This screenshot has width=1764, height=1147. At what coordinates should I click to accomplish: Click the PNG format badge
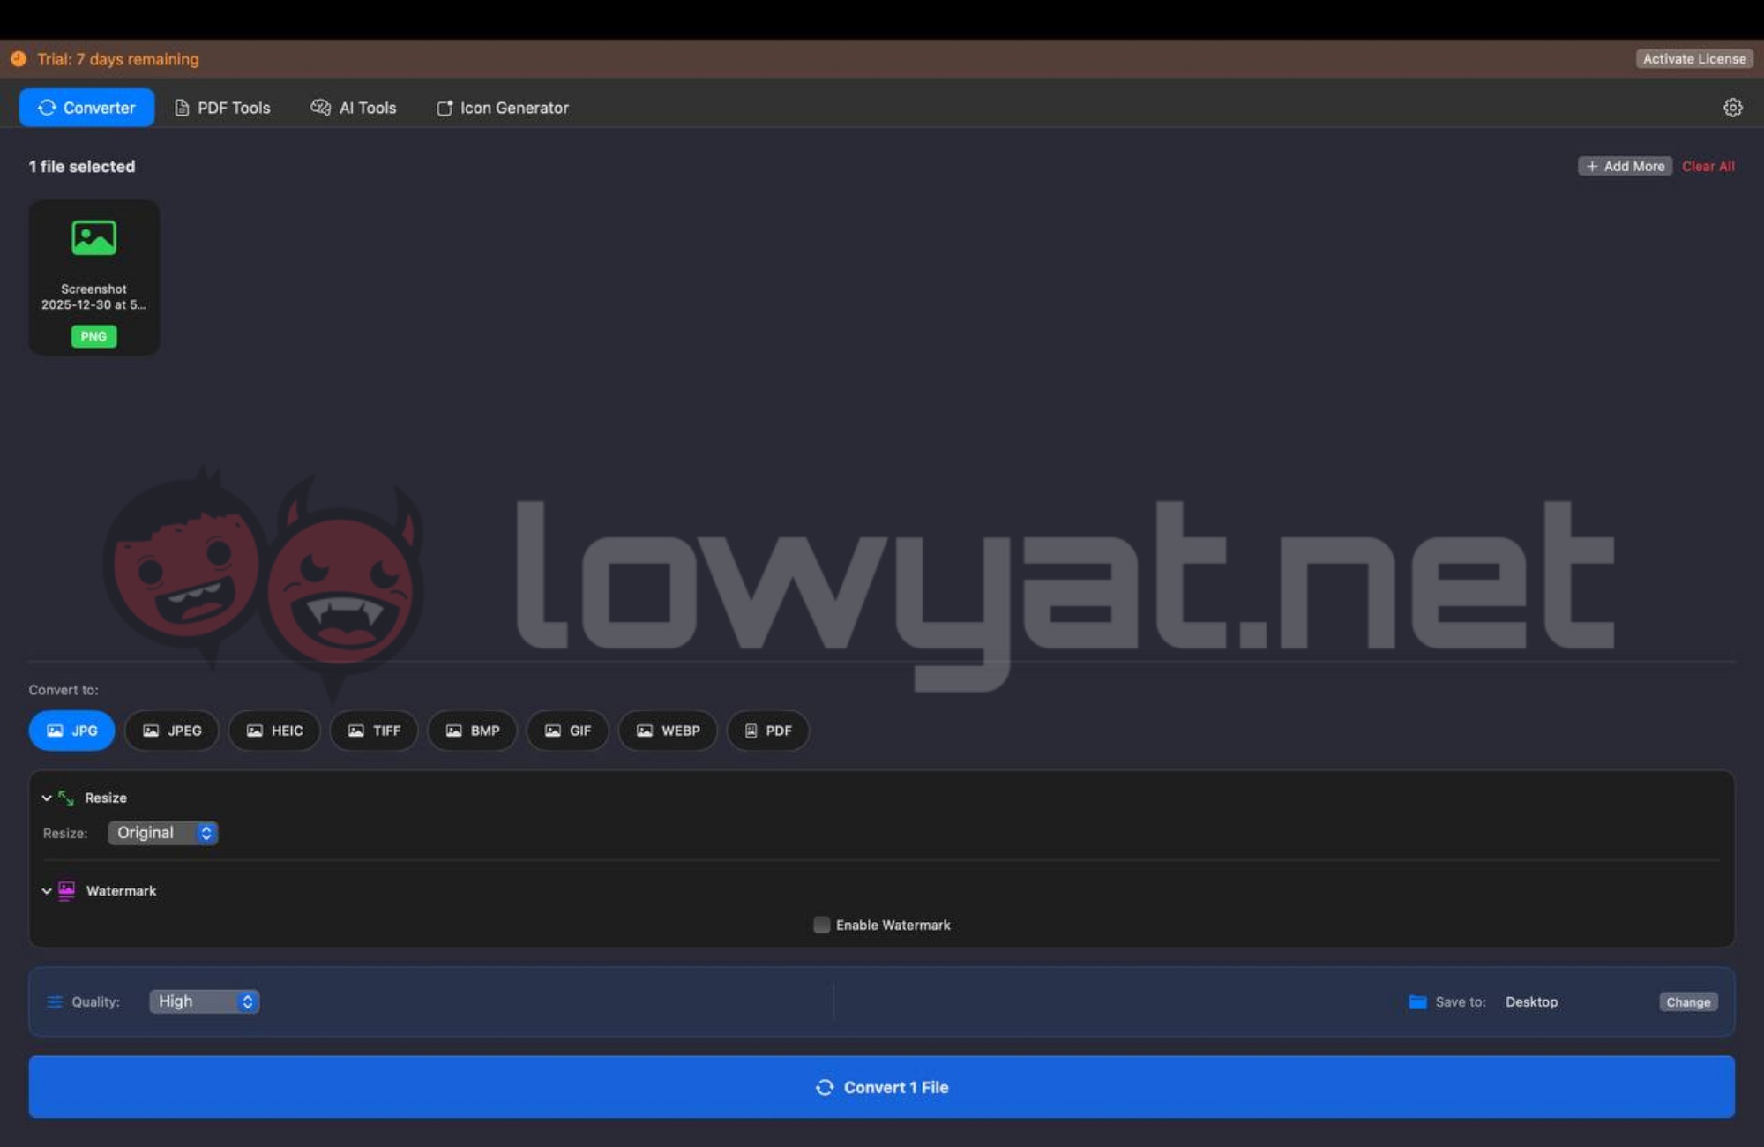[93, 336]
